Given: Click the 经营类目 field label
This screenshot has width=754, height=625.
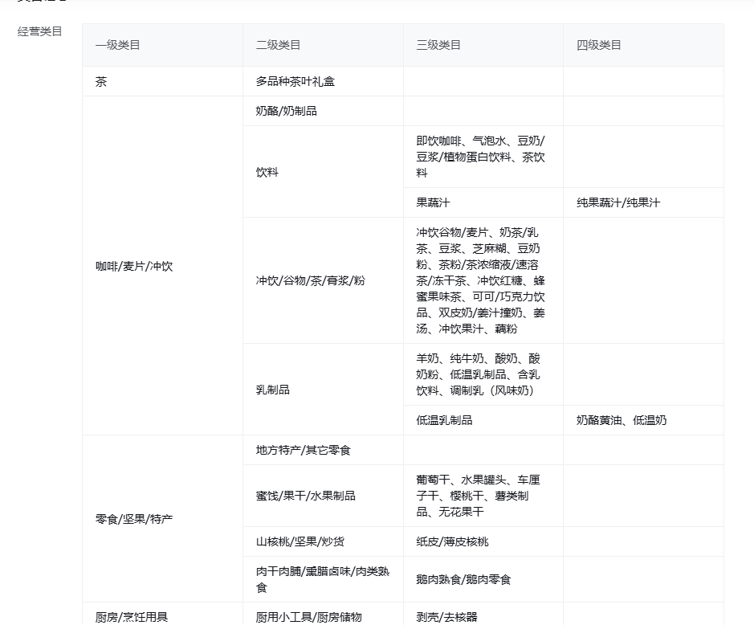Looking at the screenshot, I should (x=40, y=32).
